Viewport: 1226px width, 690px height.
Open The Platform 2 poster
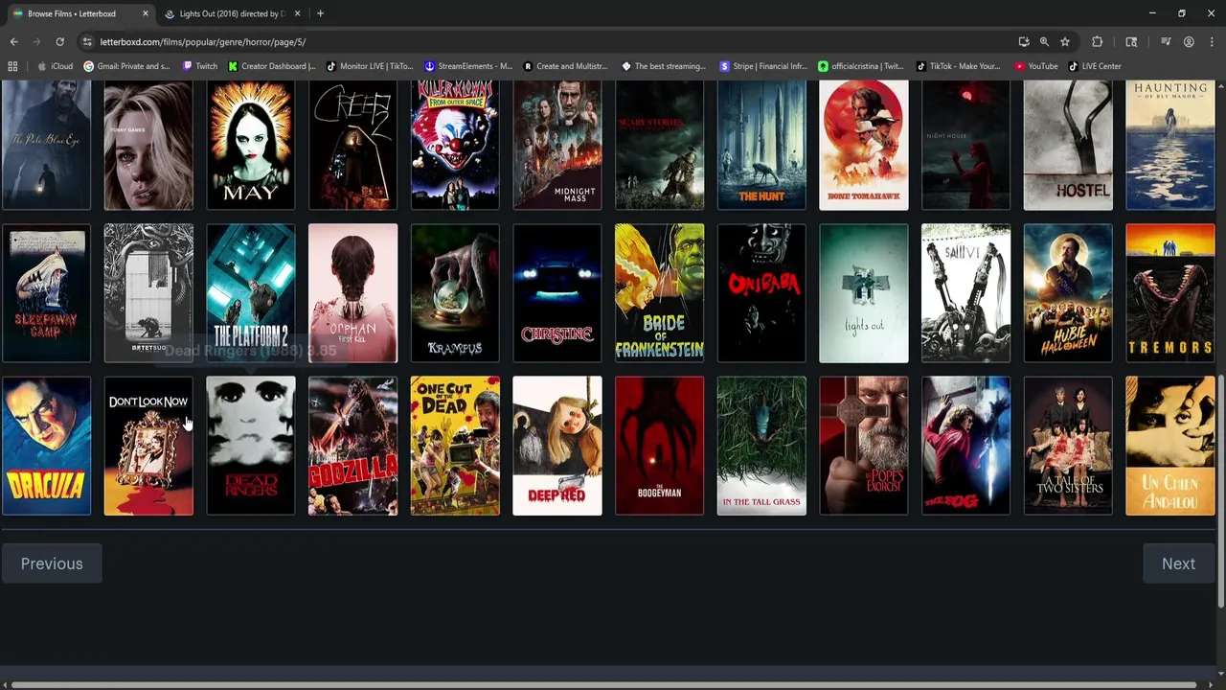tap(251, 293)
